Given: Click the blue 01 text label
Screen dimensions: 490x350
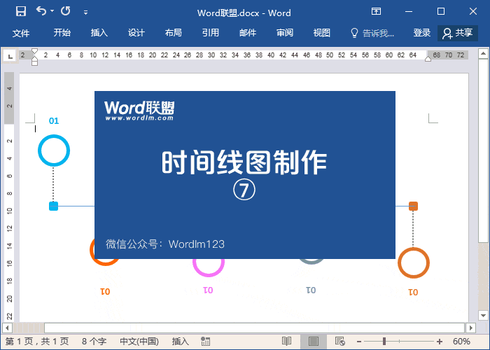Looking at the screenshot, I should pos(54,121).
